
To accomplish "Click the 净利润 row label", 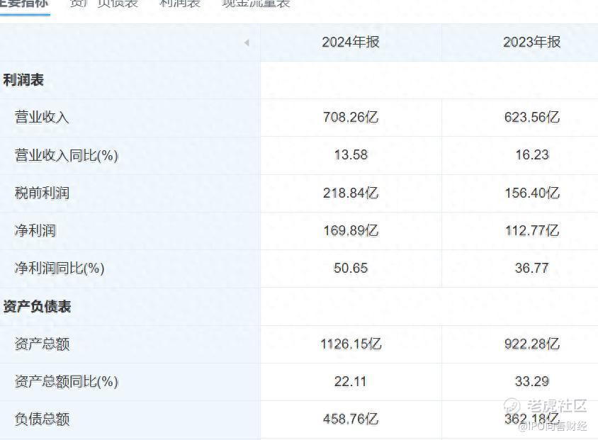I will [x=35, y=230].
